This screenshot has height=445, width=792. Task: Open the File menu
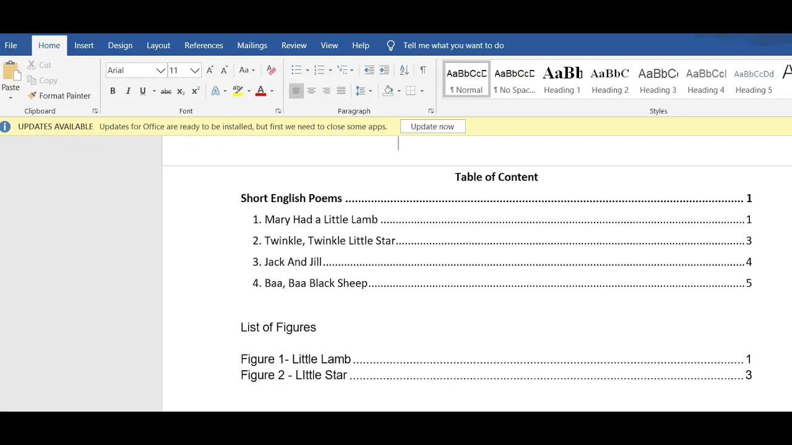tap(11, 45)
